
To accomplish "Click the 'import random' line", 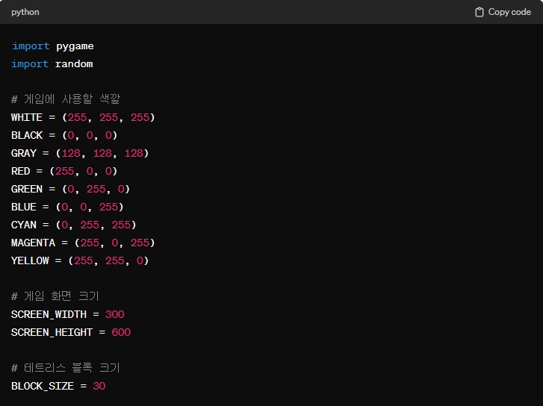I will (52, 64).
